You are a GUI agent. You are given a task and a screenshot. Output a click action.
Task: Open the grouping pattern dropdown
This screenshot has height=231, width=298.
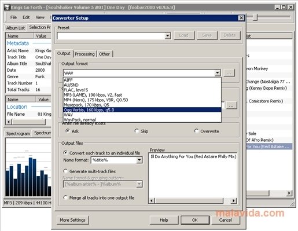coord(139,184)
